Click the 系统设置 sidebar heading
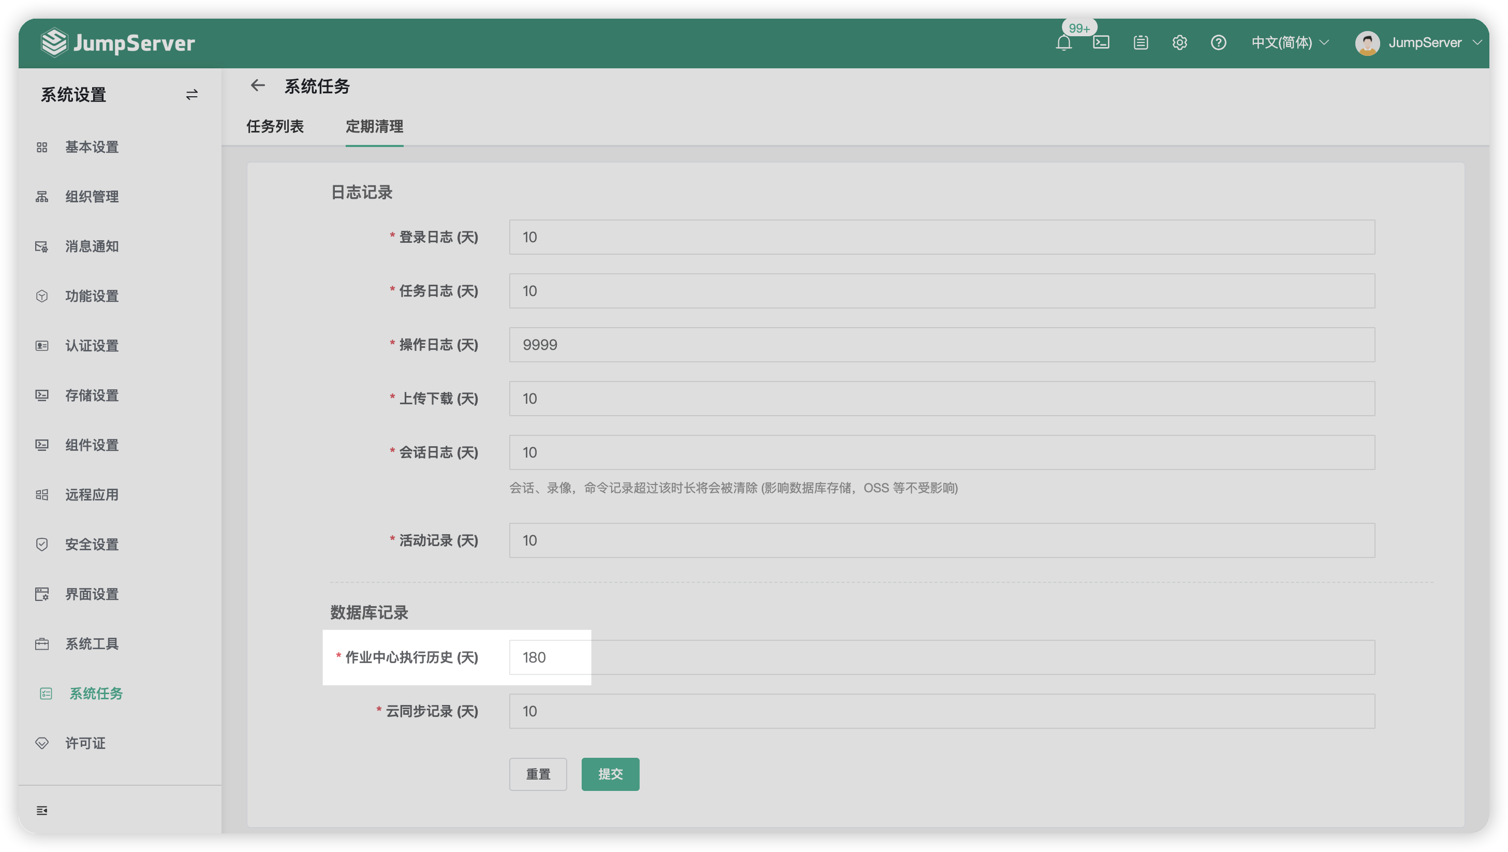 pos(73,94)
